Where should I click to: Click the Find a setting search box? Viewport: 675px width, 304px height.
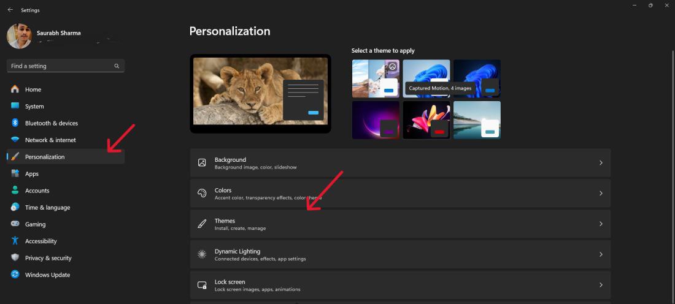point(66,66)
